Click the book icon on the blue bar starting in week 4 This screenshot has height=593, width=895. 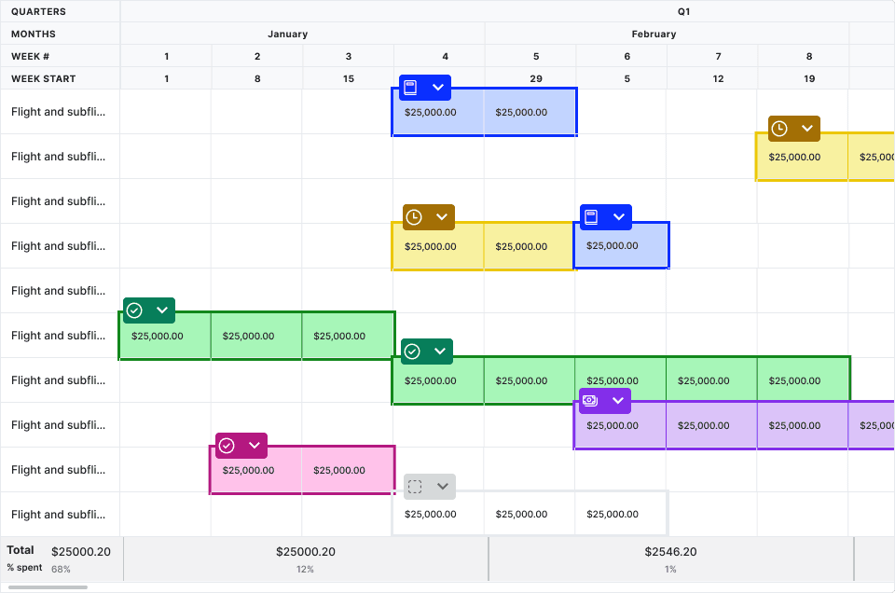click(410, 88)
